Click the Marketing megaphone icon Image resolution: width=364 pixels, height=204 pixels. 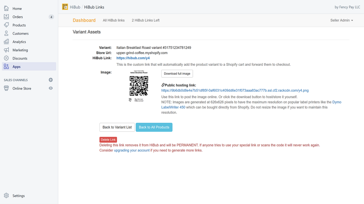(x=6, y=50)
